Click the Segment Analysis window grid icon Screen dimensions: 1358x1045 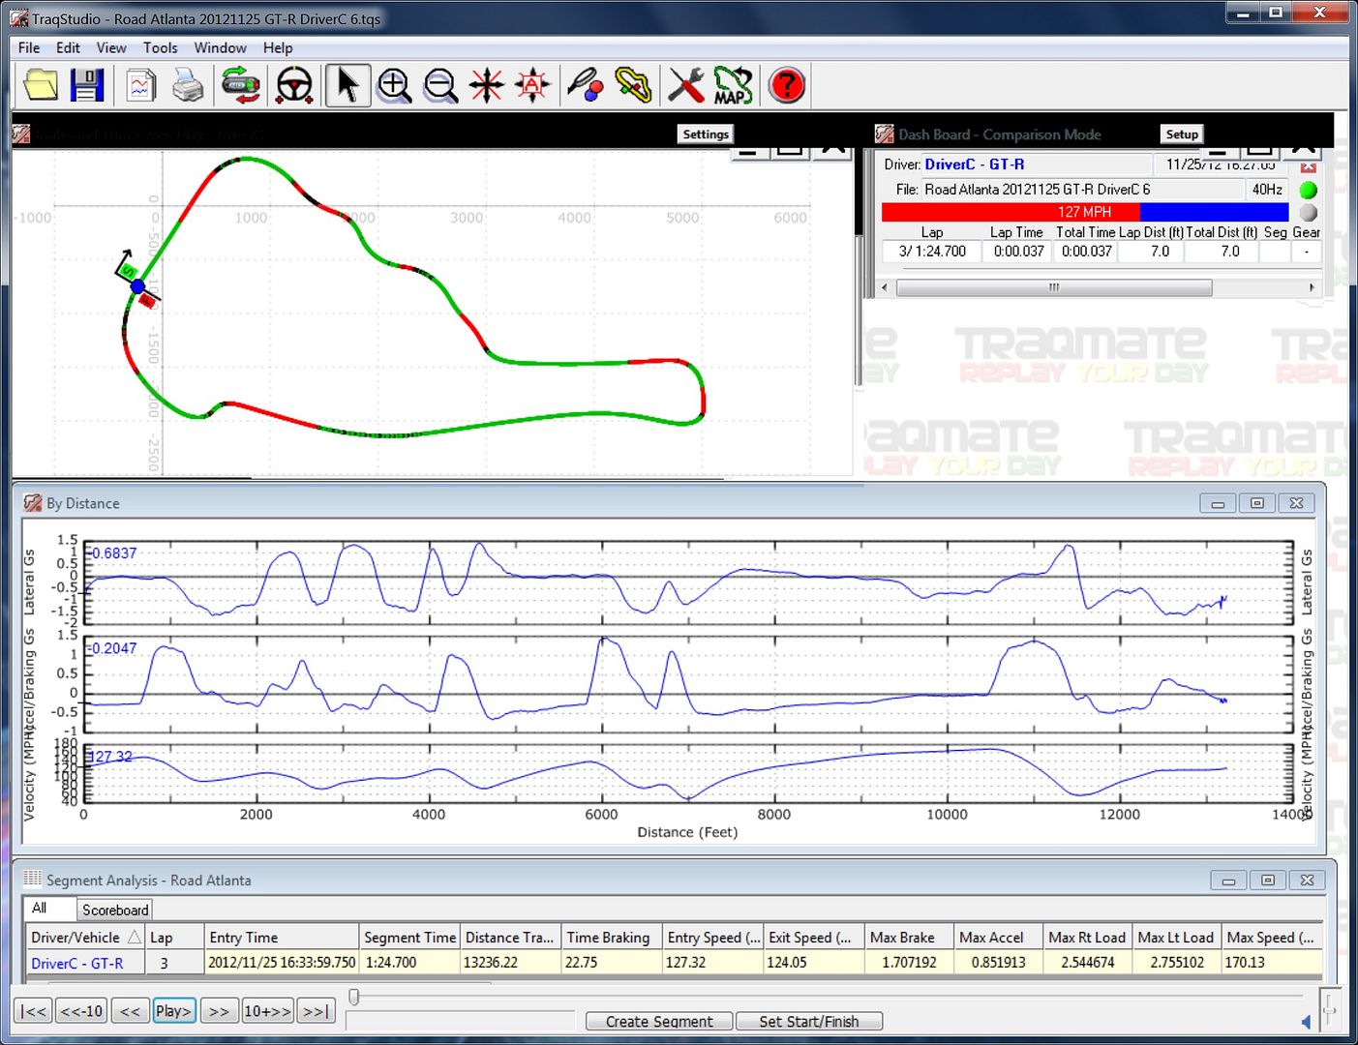pyautogui.click(x=33, y=880)
